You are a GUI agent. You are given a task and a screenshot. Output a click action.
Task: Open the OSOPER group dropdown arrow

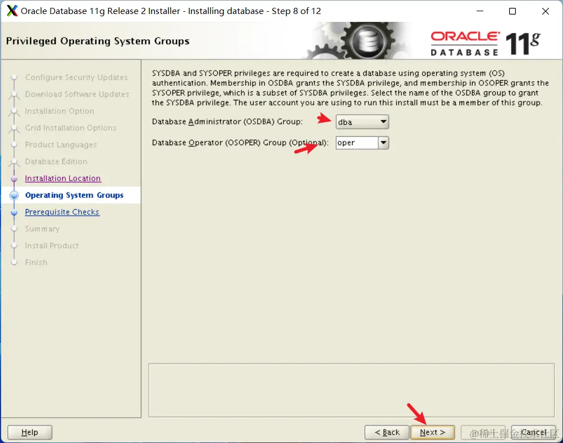click(383, 143)
